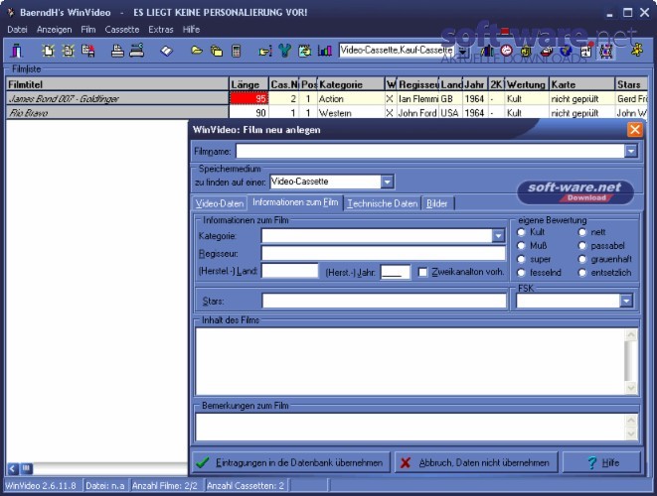
Task: Click the open yellow folder icon
Action: (x=197, y=51)
